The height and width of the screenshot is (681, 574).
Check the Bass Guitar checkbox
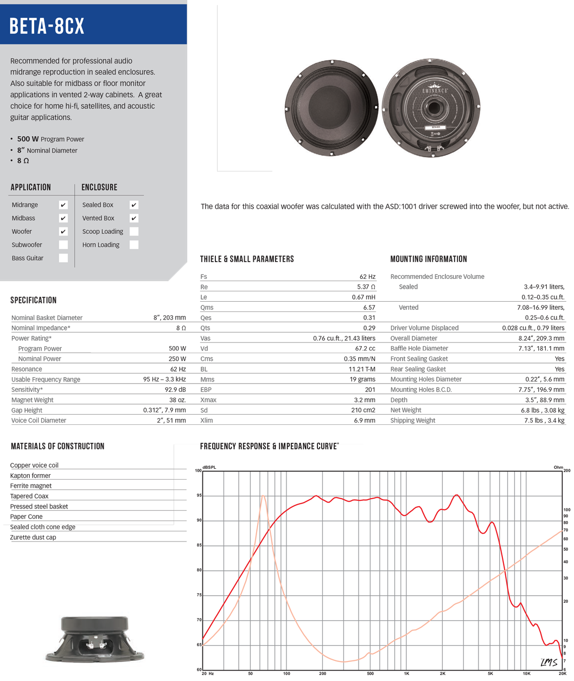(x=63, y=258)
